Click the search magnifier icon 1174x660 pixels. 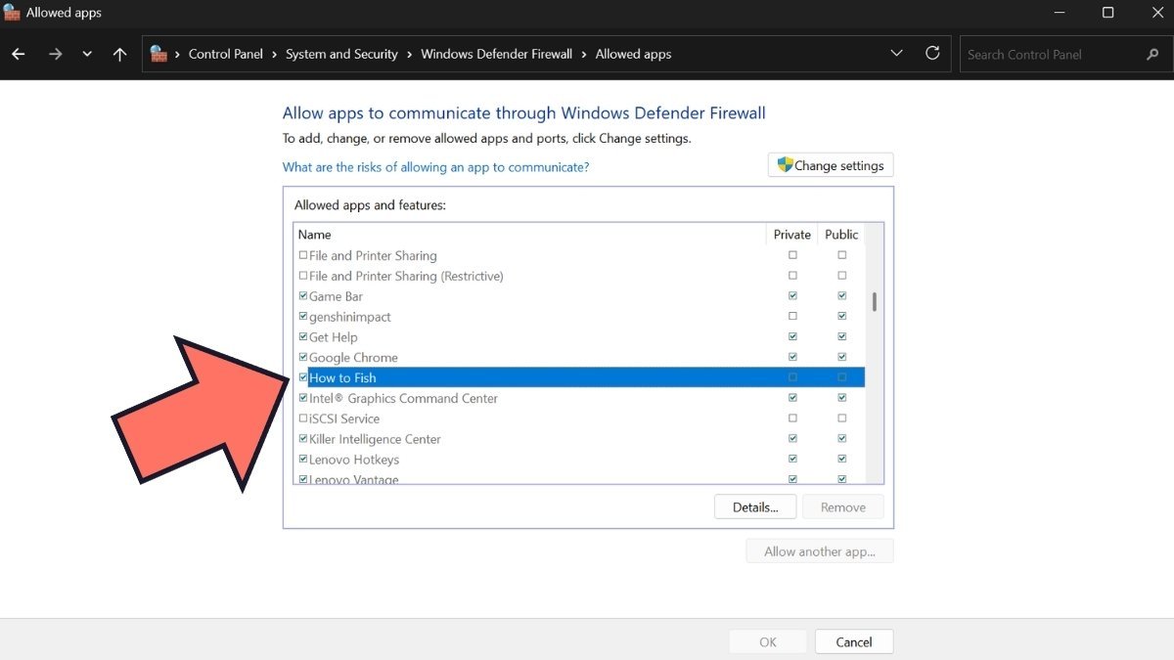[1151, 55]
